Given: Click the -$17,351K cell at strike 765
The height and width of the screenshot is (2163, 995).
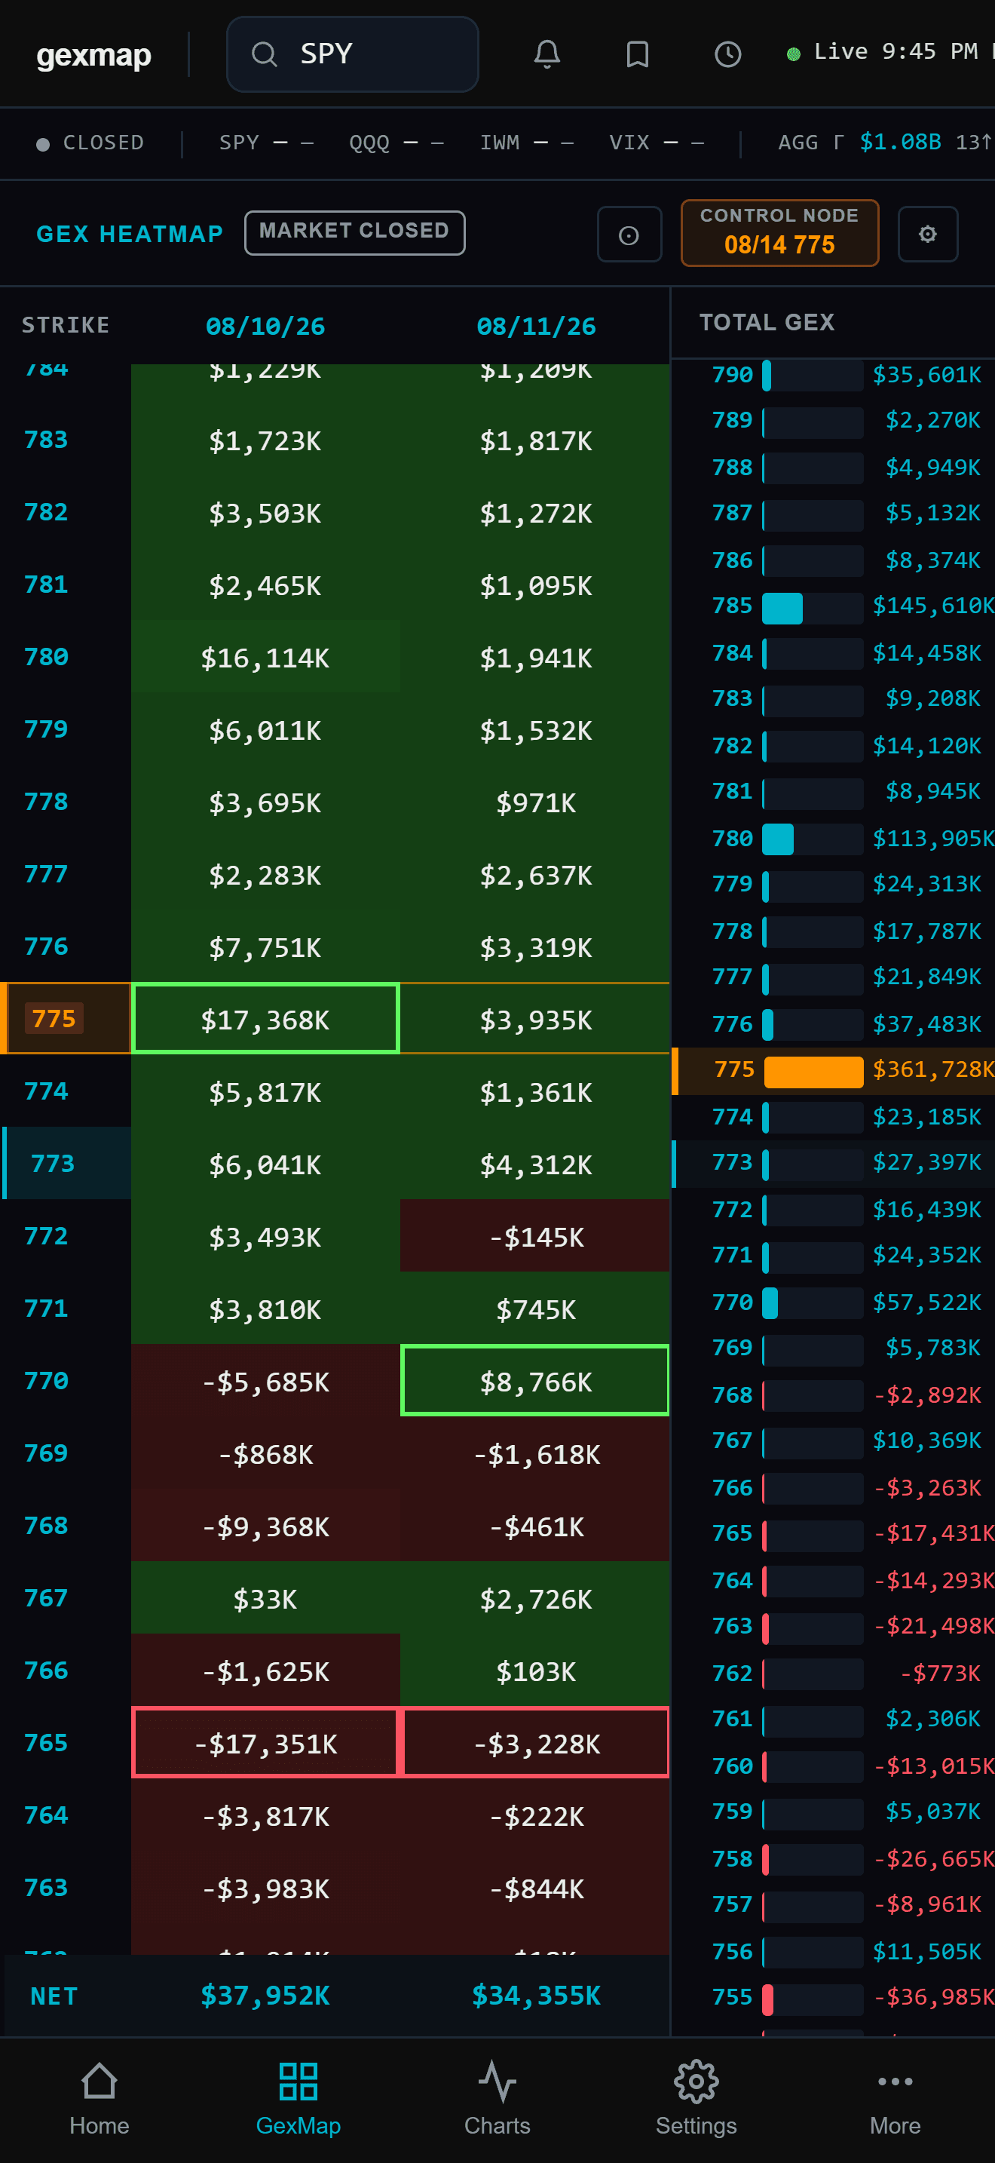Looking at the screenshot, I should [265, 1743].
